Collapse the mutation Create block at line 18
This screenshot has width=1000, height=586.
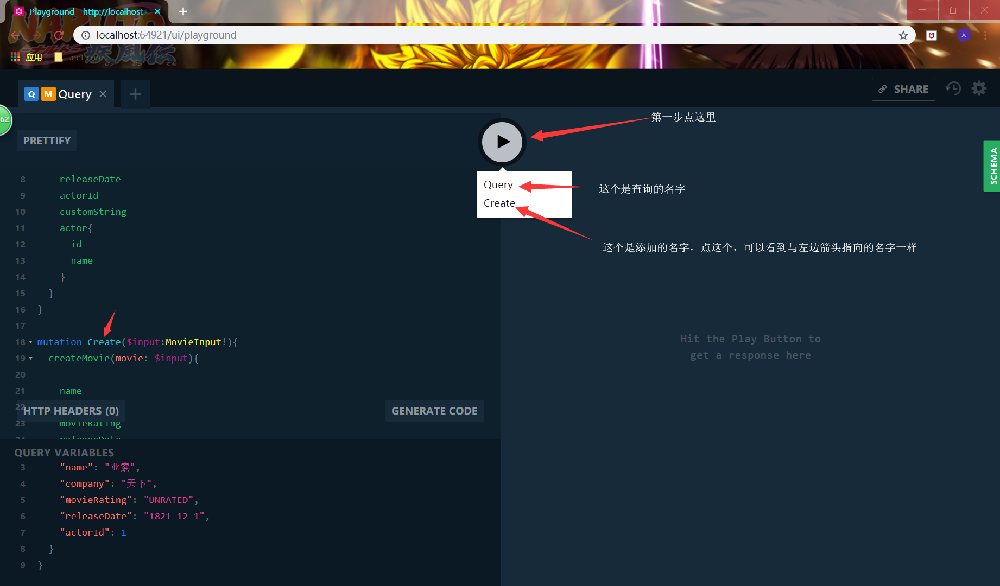30,342
